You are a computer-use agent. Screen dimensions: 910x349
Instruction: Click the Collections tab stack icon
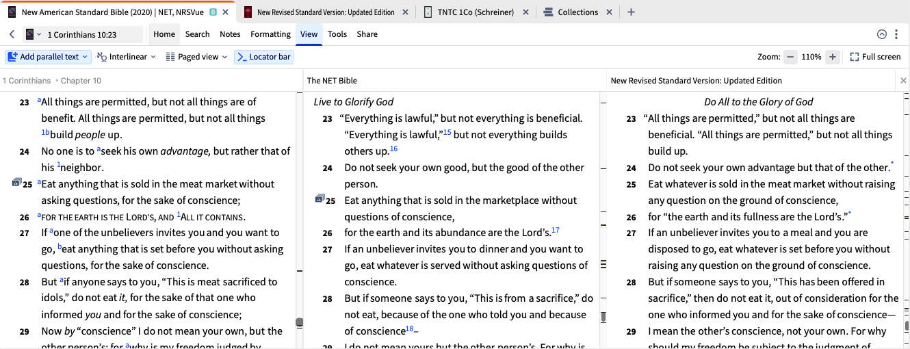548,12
